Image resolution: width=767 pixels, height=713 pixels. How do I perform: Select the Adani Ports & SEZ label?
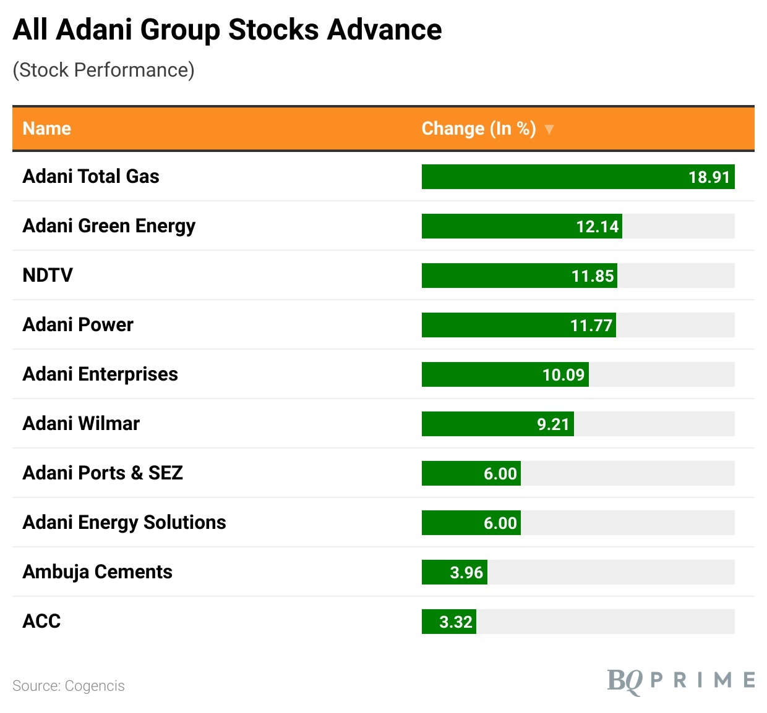[103, 473]
